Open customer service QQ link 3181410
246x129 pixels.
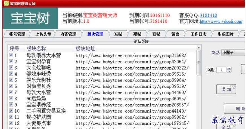(208, 15)
